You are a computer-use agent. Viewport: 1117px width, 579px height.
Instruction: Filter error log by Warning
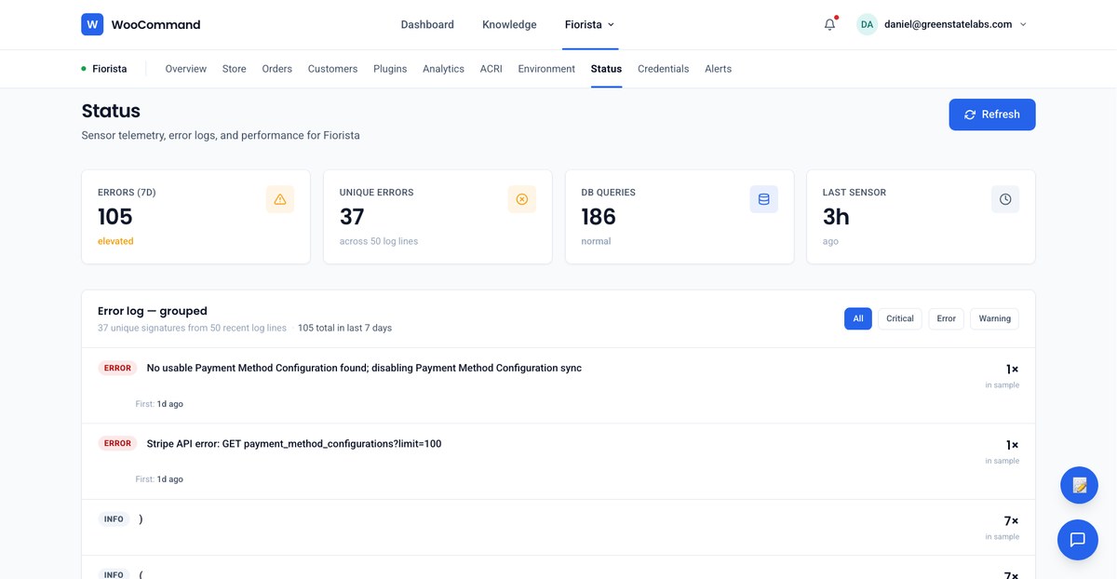(995, 318)
